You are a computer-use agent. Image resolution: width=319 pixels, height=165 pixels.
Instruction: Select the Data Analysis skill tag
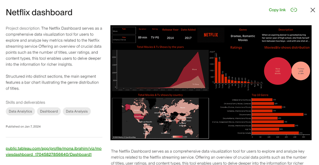(x=77, y=111)
